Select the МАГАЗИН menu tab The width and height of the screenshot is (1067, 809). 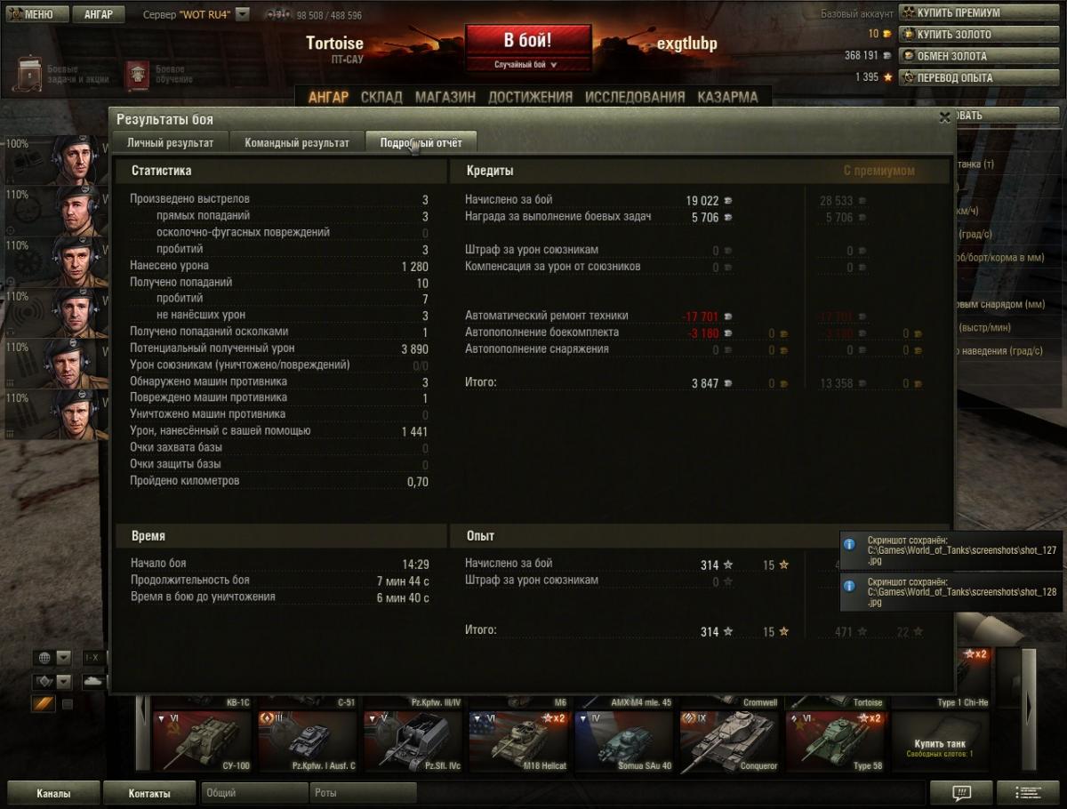pyautogui.click(x=445, y=97)
